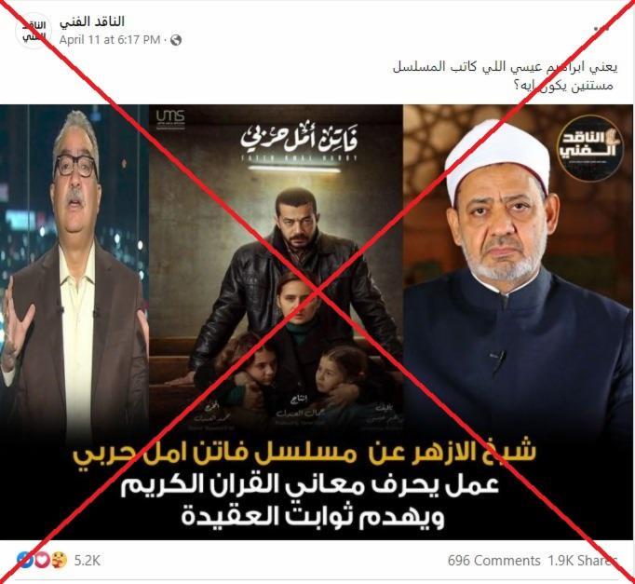Screen dimensions: 635x584
Task: Open the 5.2K reactions count
Action: coord(87,561)
